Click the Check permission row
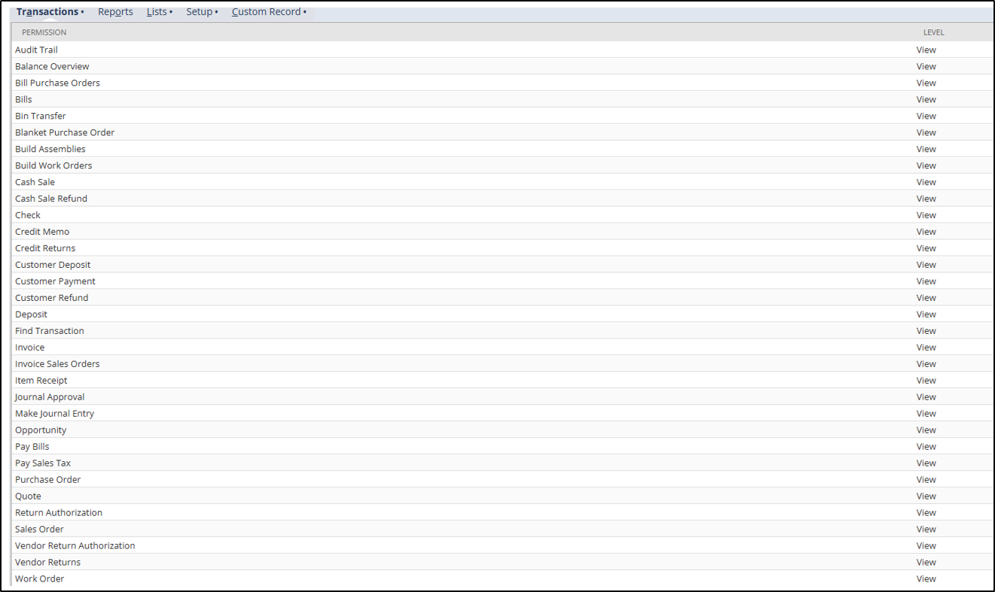 [x=502, y=215]
